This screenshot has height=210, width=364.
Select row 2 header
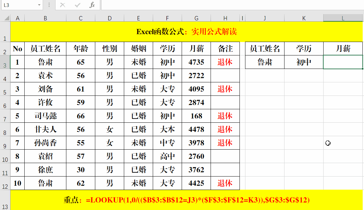(5, 49)
